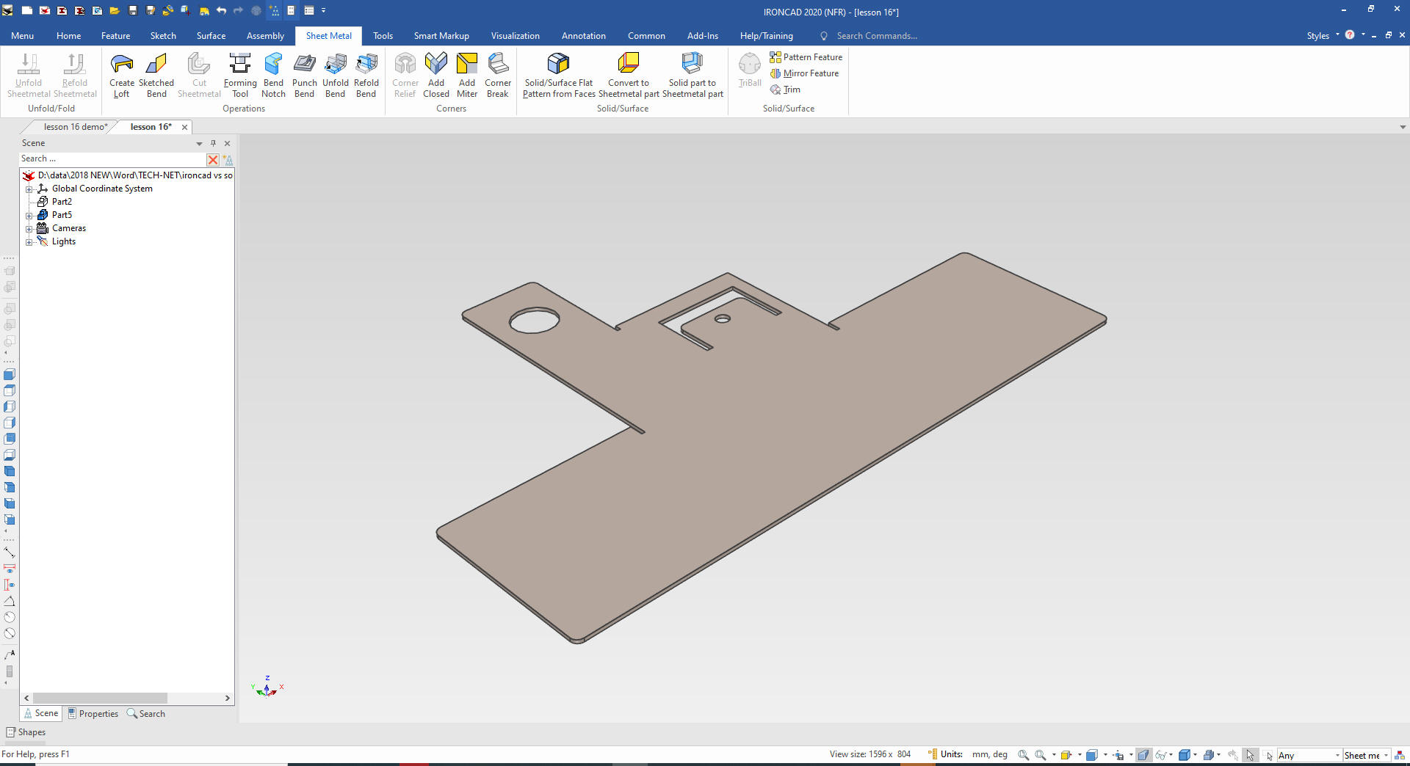This screenshot has width=1410, height=766.
Task: Switch to the Visualization ribbon tab
Action: [x=515, y=35]
